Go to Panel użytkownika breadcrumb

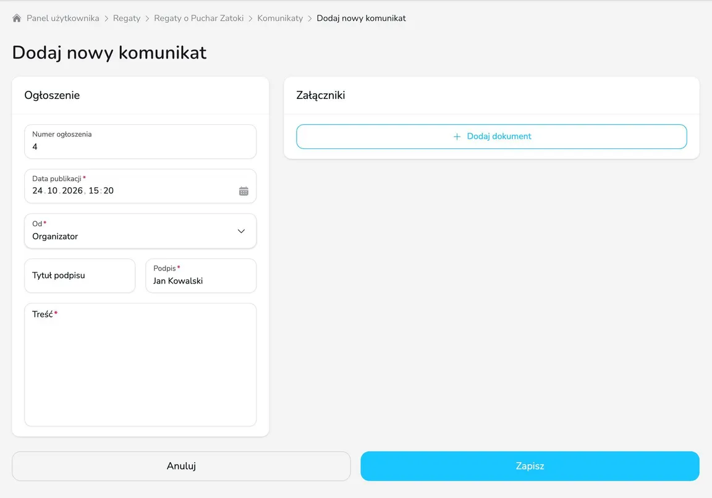(62, 18)
